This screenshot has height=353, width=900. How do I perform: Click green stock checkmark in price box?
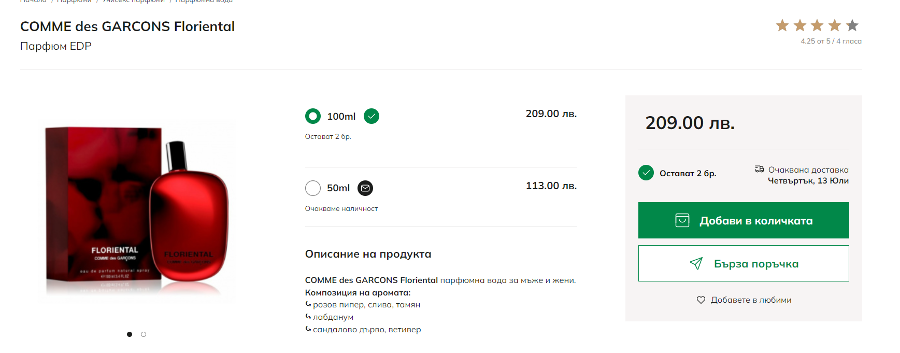tap(646, 173)
